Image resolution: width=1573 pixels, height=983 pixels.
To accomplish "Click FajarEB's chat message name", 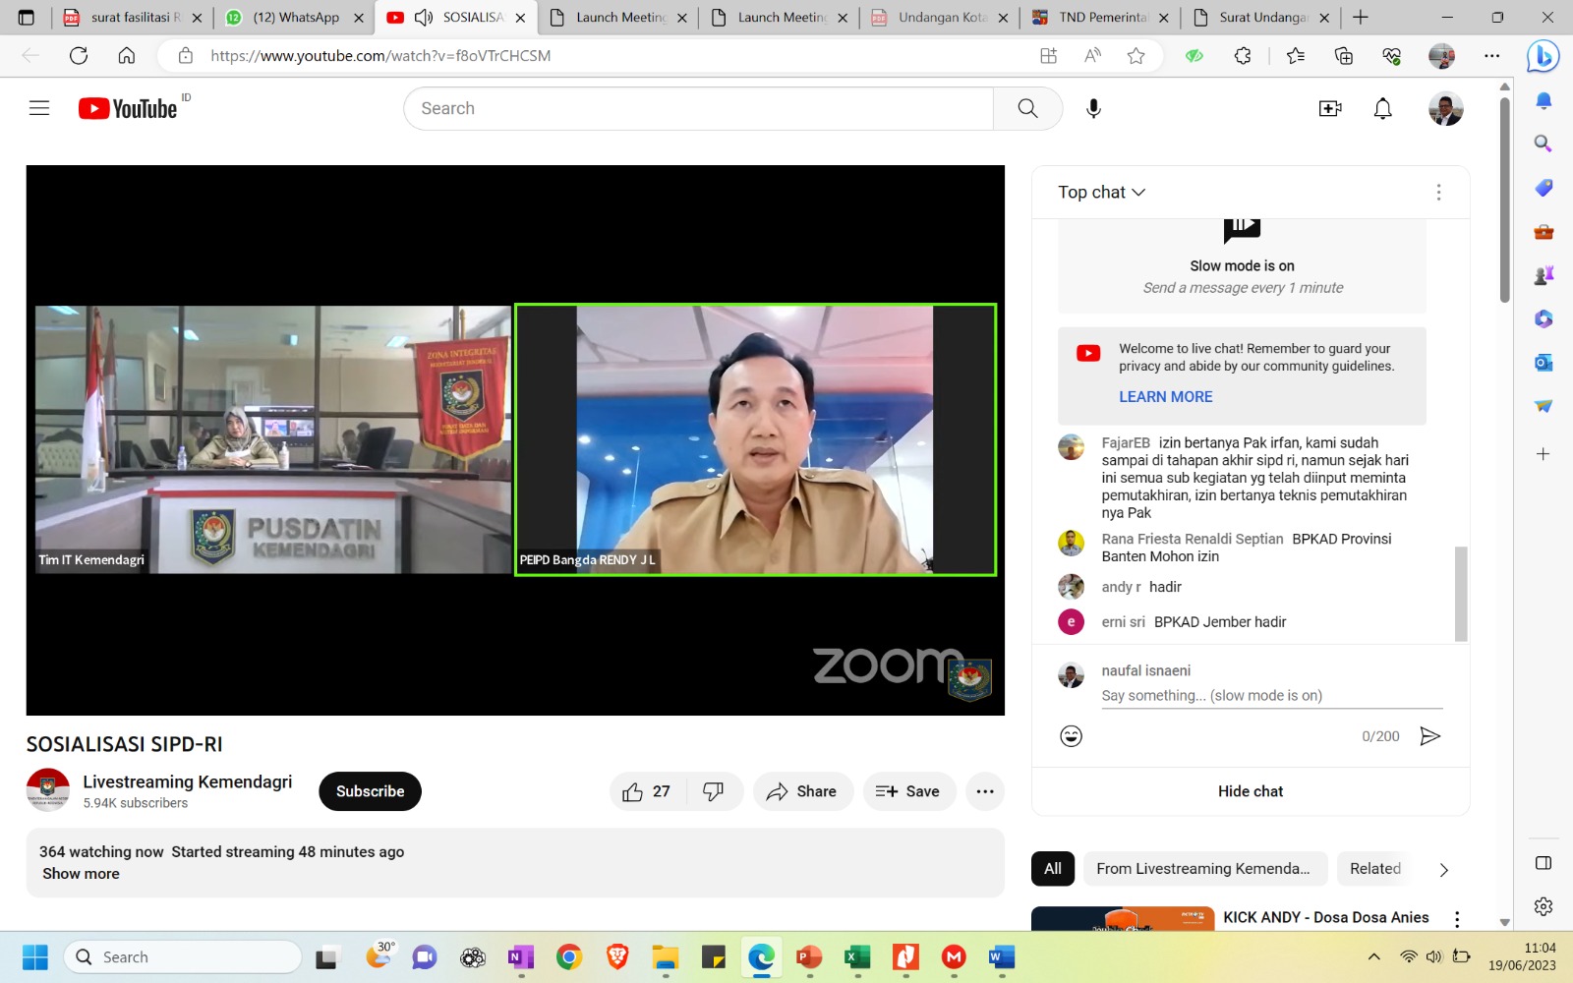I will (1126, 443).
